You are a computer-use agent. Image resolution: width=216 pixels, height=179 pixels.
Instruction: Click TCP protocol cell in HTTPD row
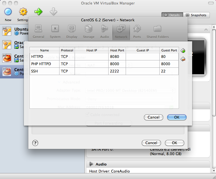click(x=67, y=56)
